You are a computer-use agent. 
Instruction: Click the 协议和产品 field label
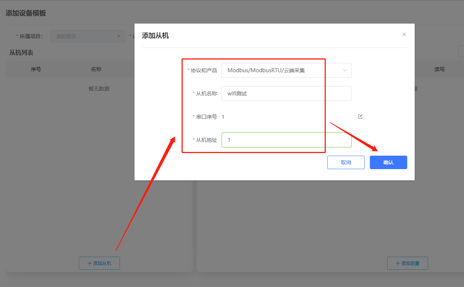[x=204, y=70]
